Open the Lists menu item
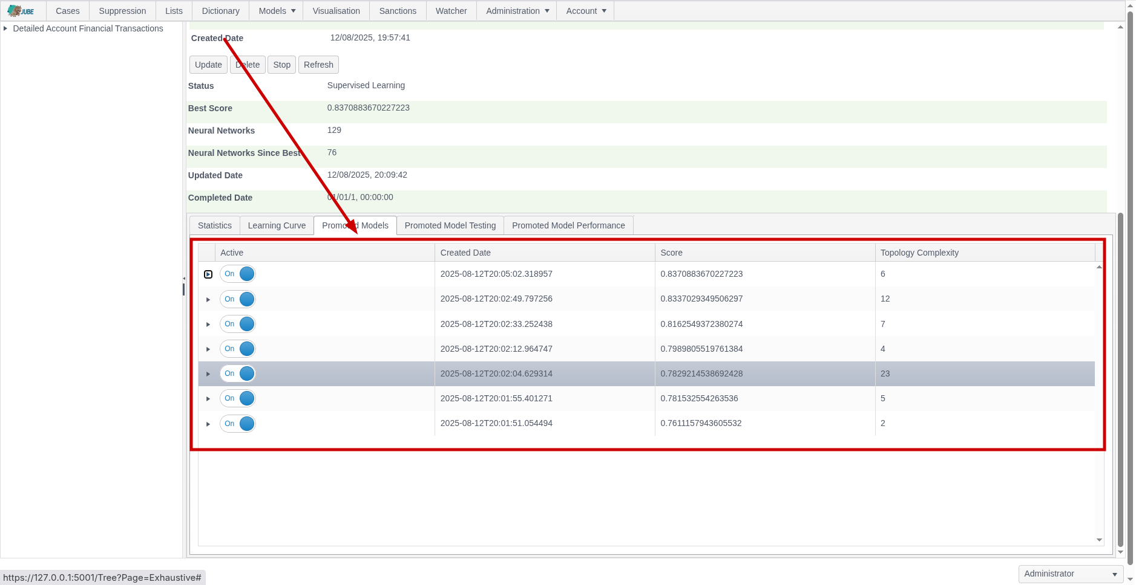Image resolution: width=1136 pixels, height=585 pixels. pyautogui.click(x=174, y=11)
